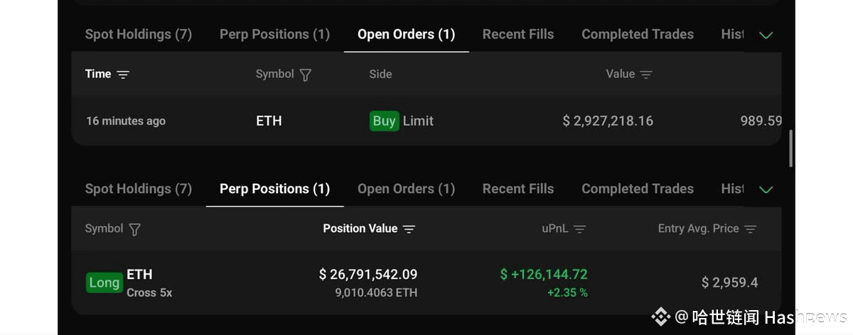Select the underlined Open Orders (1) tab
The width and height of the screenshot is (853, 335).
(406, 34)
